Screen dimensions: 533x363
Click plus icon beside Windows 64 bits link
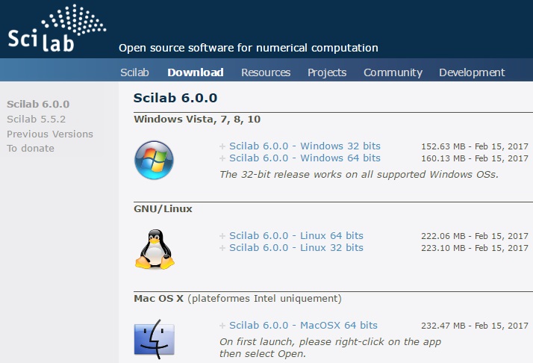(222, 158)
